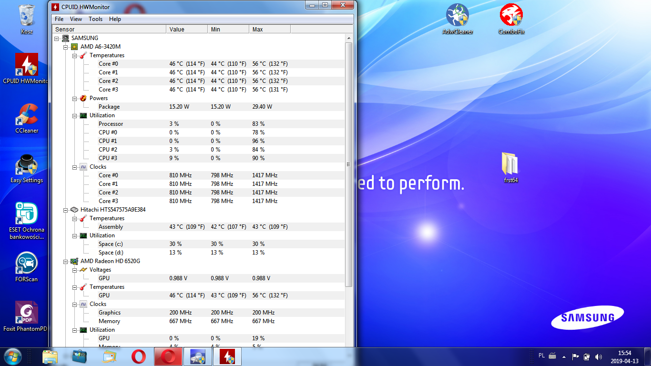
Task: Open the volume speaker tray icon
Action: point(599,356)
